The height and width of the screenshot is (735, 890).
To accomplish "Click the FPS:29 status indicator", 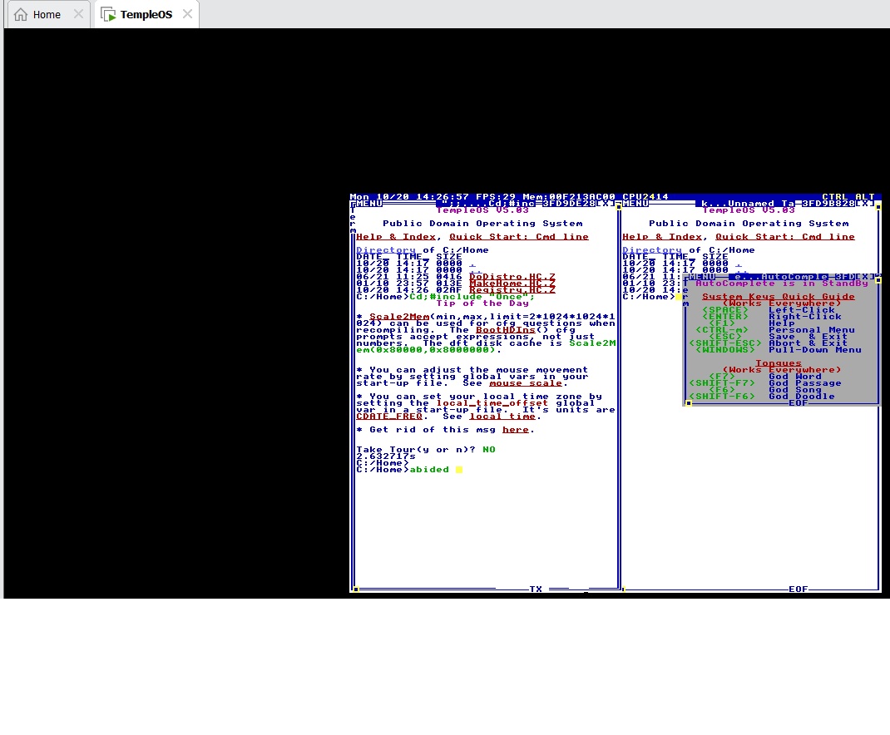I will [496, 196].
